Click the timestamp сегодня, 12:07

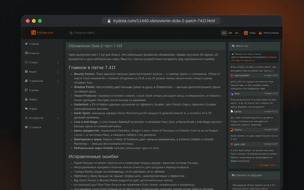271,75
